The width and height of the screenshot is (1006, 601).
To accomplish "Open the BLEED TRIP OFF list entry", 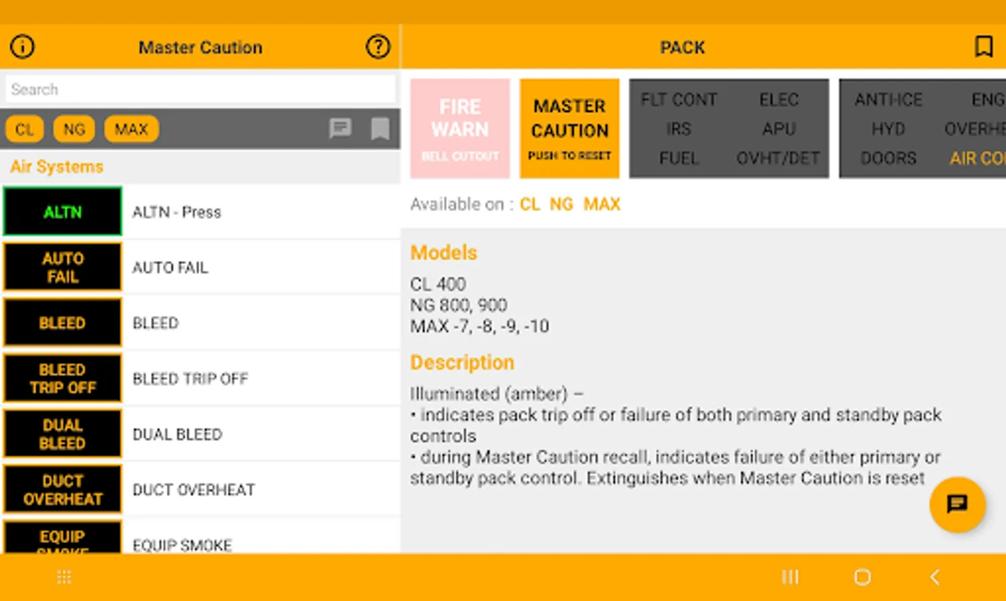I will 62,378.
